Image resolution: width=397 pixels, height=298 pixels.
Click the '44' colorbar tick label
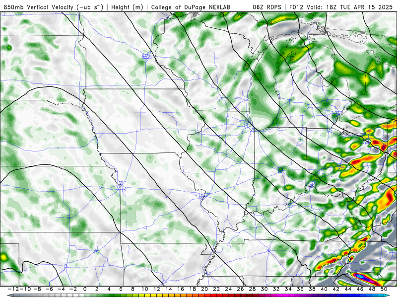[x=348, y=289]
